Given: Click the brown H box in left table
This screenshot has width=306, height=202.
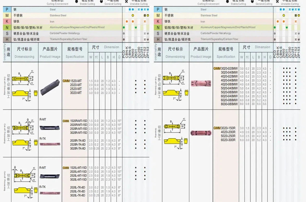Looking at the screenshot, I should (7, 39).
